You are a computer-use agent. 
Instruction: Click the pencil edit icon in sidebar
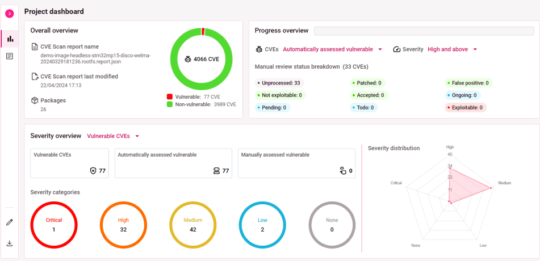click(10, 222)
